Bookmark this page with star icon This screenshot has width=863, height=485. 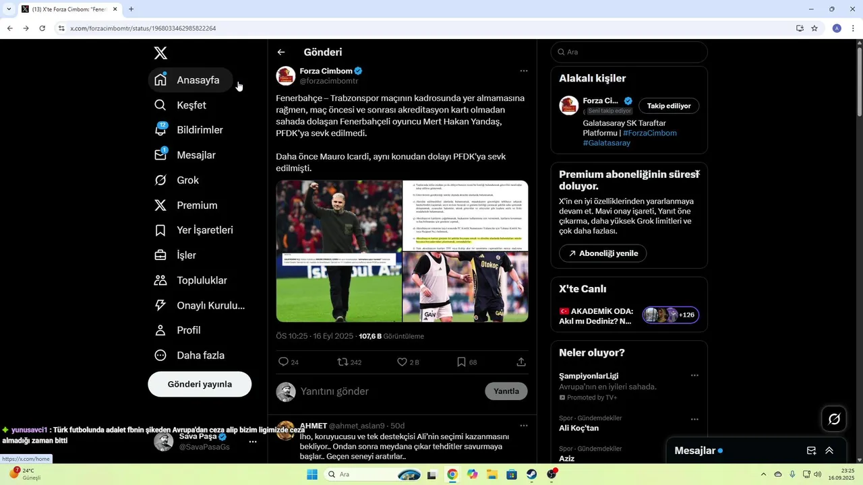(x=814, y=28)
